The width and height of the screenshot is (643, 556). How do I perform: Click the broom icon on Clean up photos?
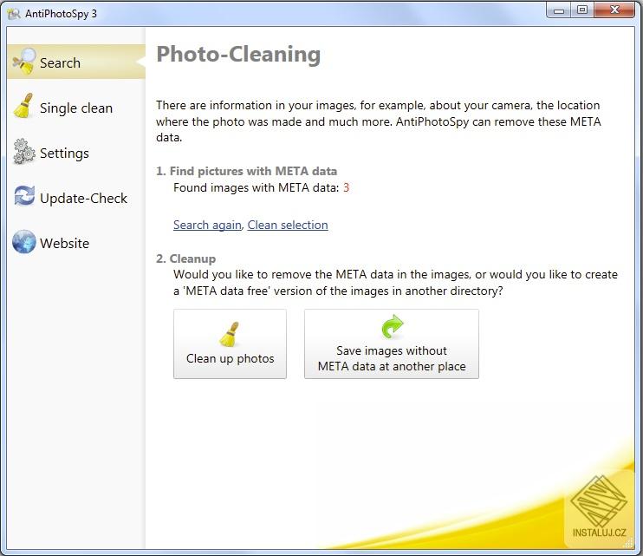tap(230, 335)
